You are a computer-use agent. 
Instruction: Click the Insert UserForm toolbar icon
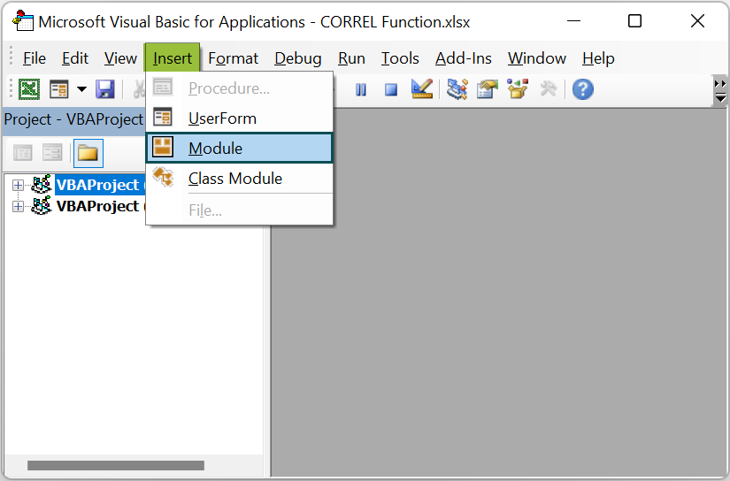pos(59,88)
